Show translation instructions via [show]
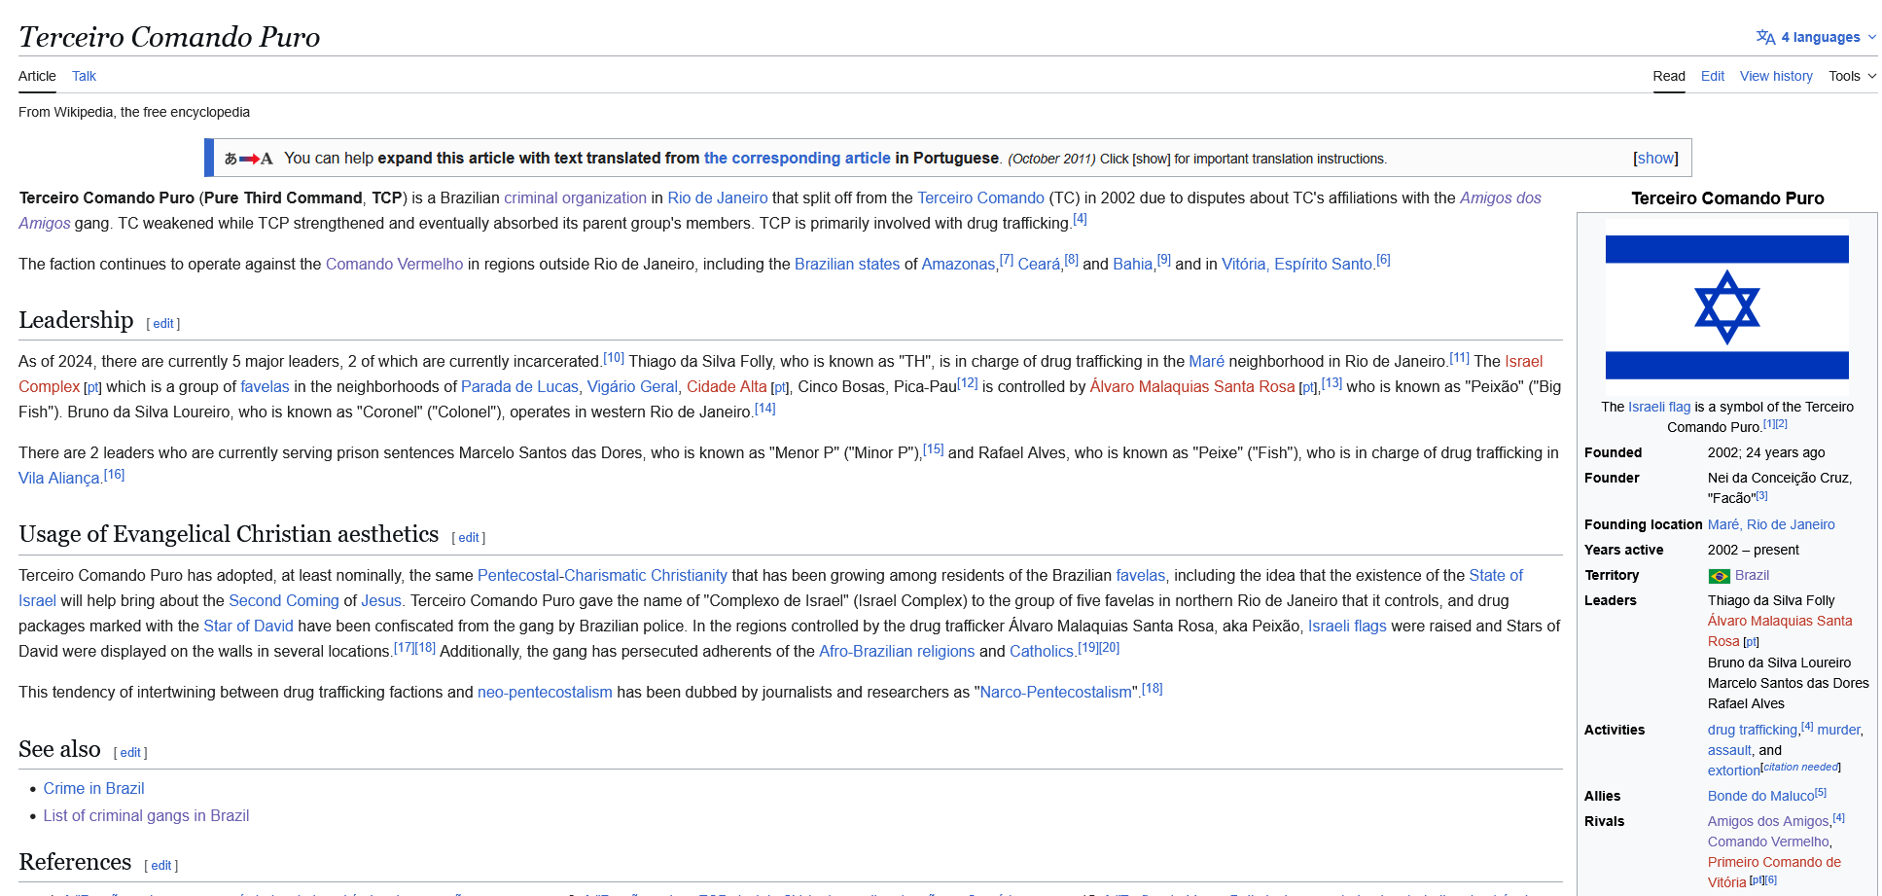 point(1655,159)
